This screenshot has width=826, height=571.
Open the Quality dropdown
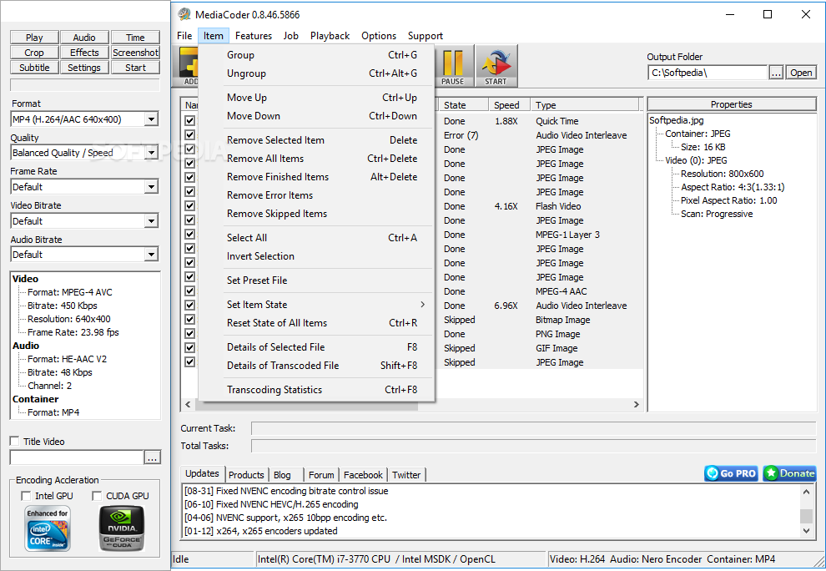pyautogui.click(x=151, y=153)
